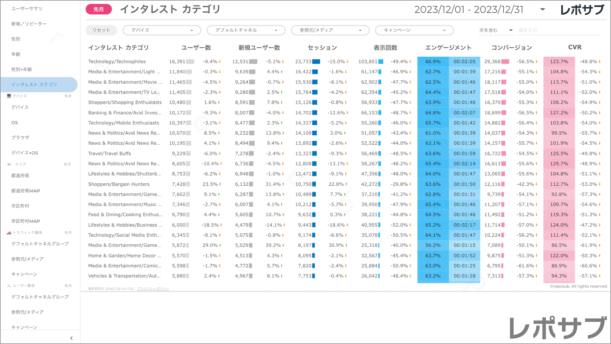Image resolution: width=611 pixels, height=344 pixels.
Task: Click the down arrow next to Technology/Technophiles -9.4%
Action: click(x=220, y=62)
